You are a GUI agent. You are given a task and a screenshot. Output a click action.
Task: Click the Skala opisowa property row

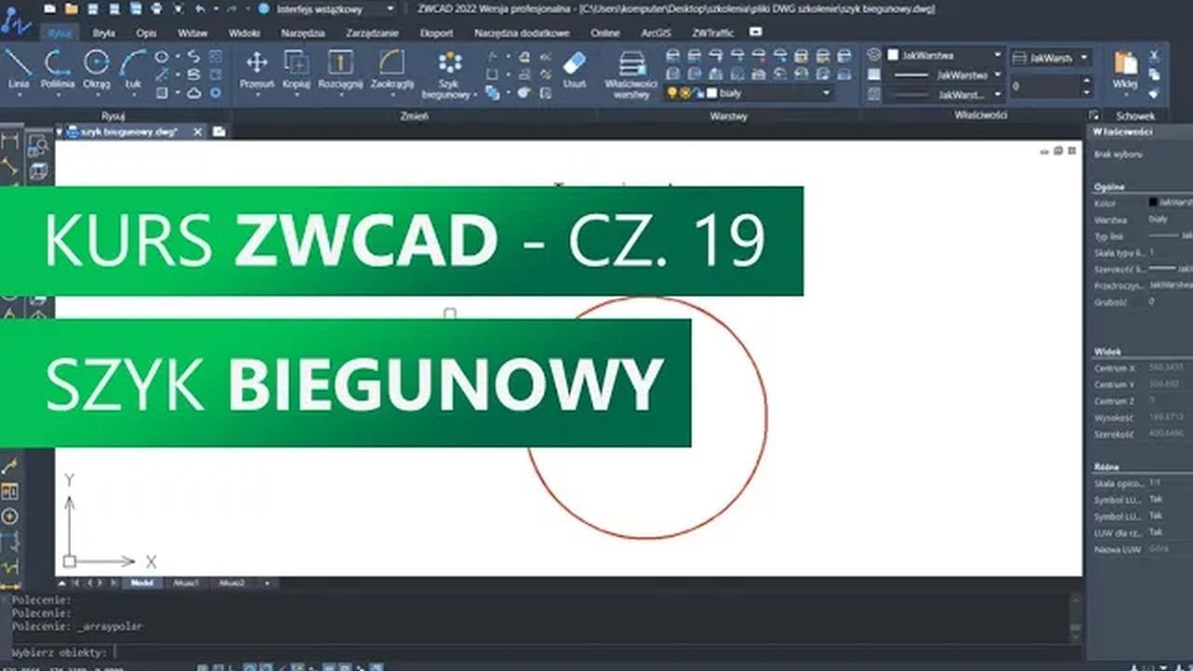[x=1141, y=484]
